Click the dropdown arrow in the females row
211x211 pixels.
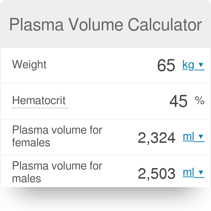(201, 137)
